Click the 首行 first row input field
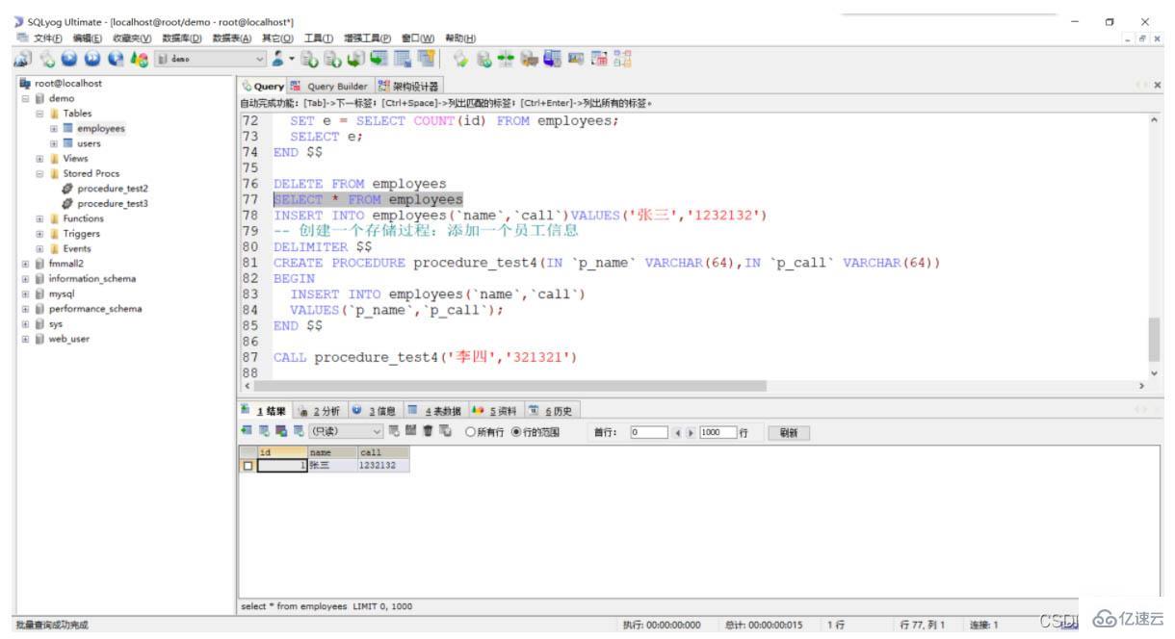The width and height of the screenshot is (1175, 639). pyautogui.click(x=651, y=433)
